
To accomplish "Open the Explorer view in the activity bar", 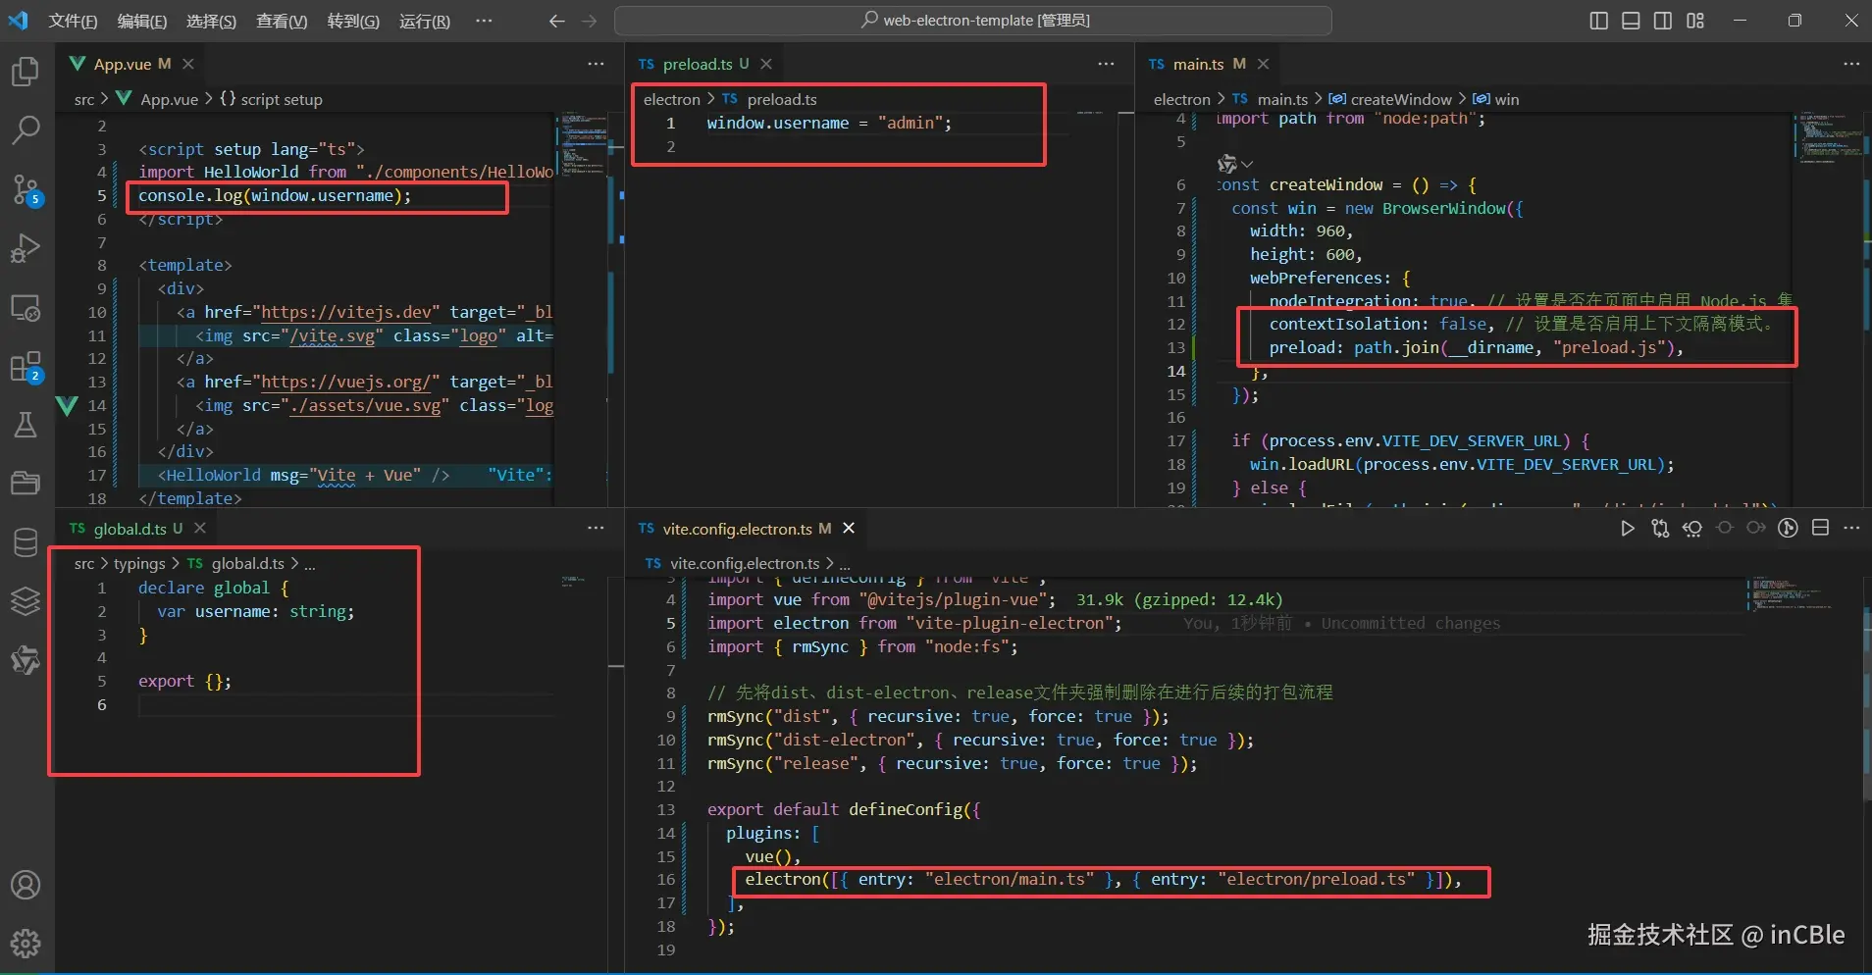I will (x=26, y=72).
